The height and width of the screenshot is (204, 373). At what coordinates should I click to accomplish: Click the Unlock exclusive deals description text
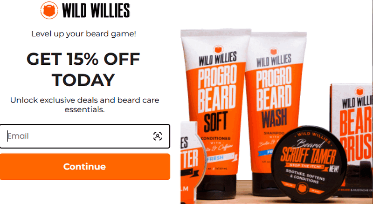coord(85,105)
